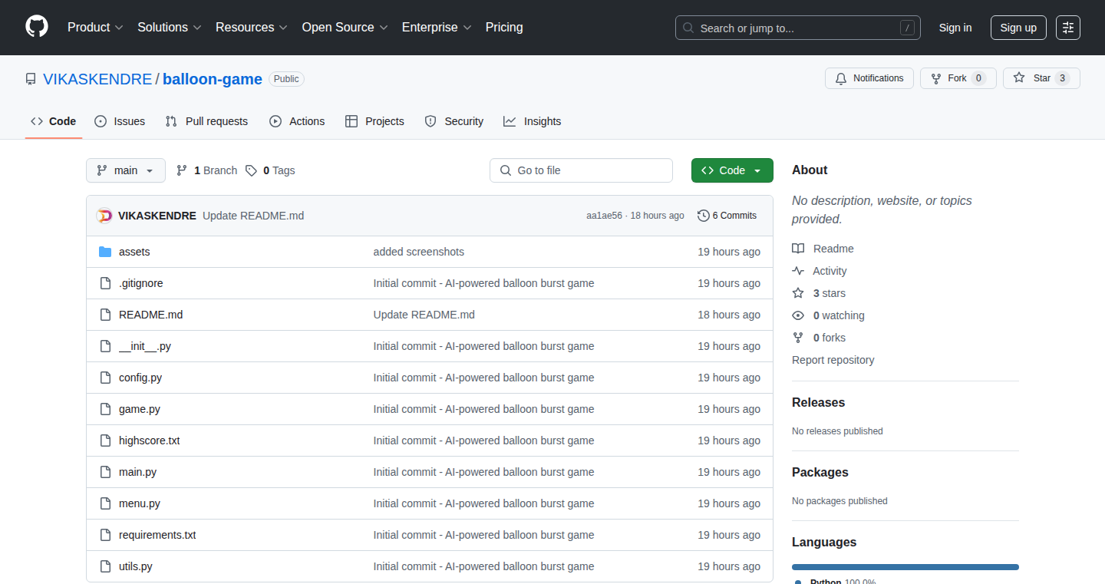
Task: Click the game.py file icon
Action: click(105, 409)
